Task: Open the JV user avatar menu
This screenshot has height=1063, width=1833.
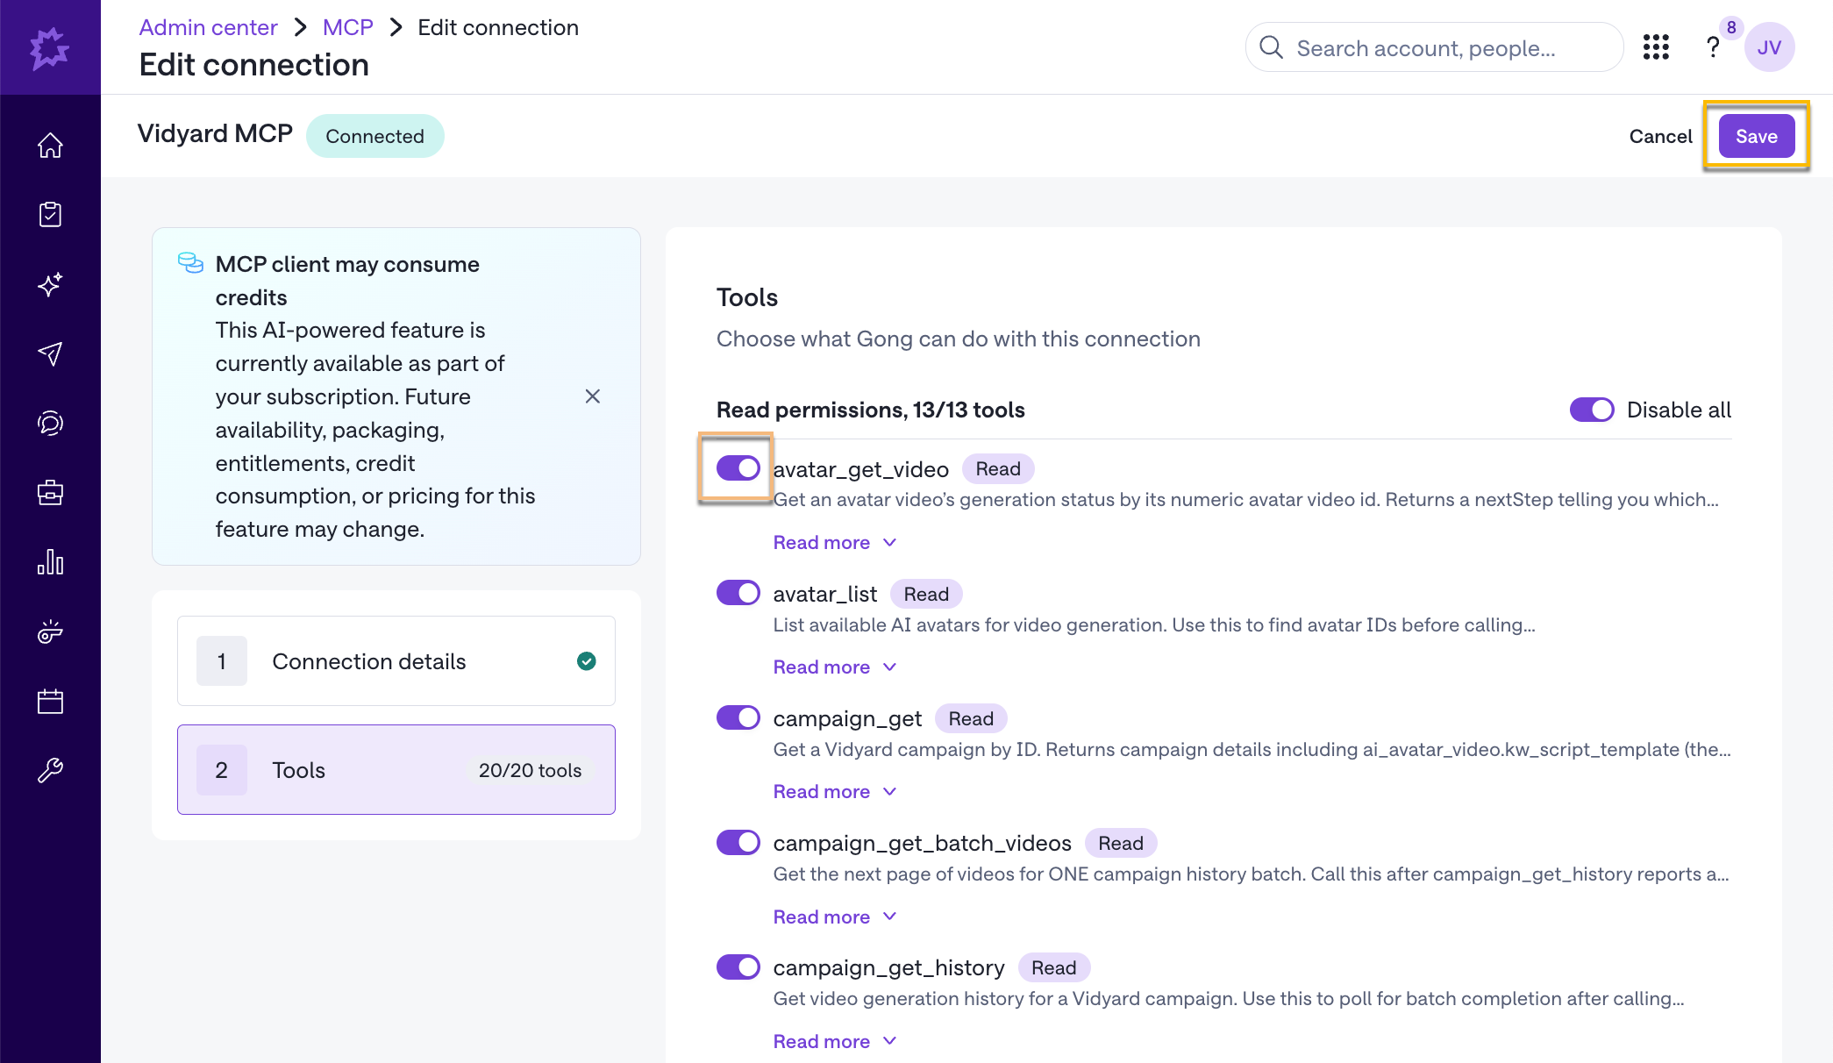Action: pos(1769,47)
